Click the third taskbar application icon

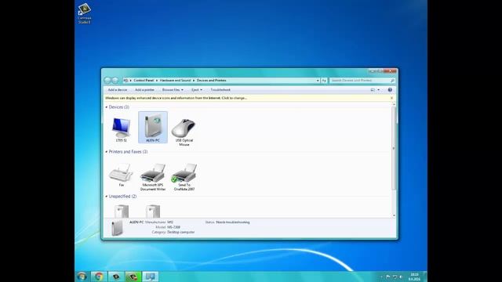pyautogui.click(x=116, y=277)
